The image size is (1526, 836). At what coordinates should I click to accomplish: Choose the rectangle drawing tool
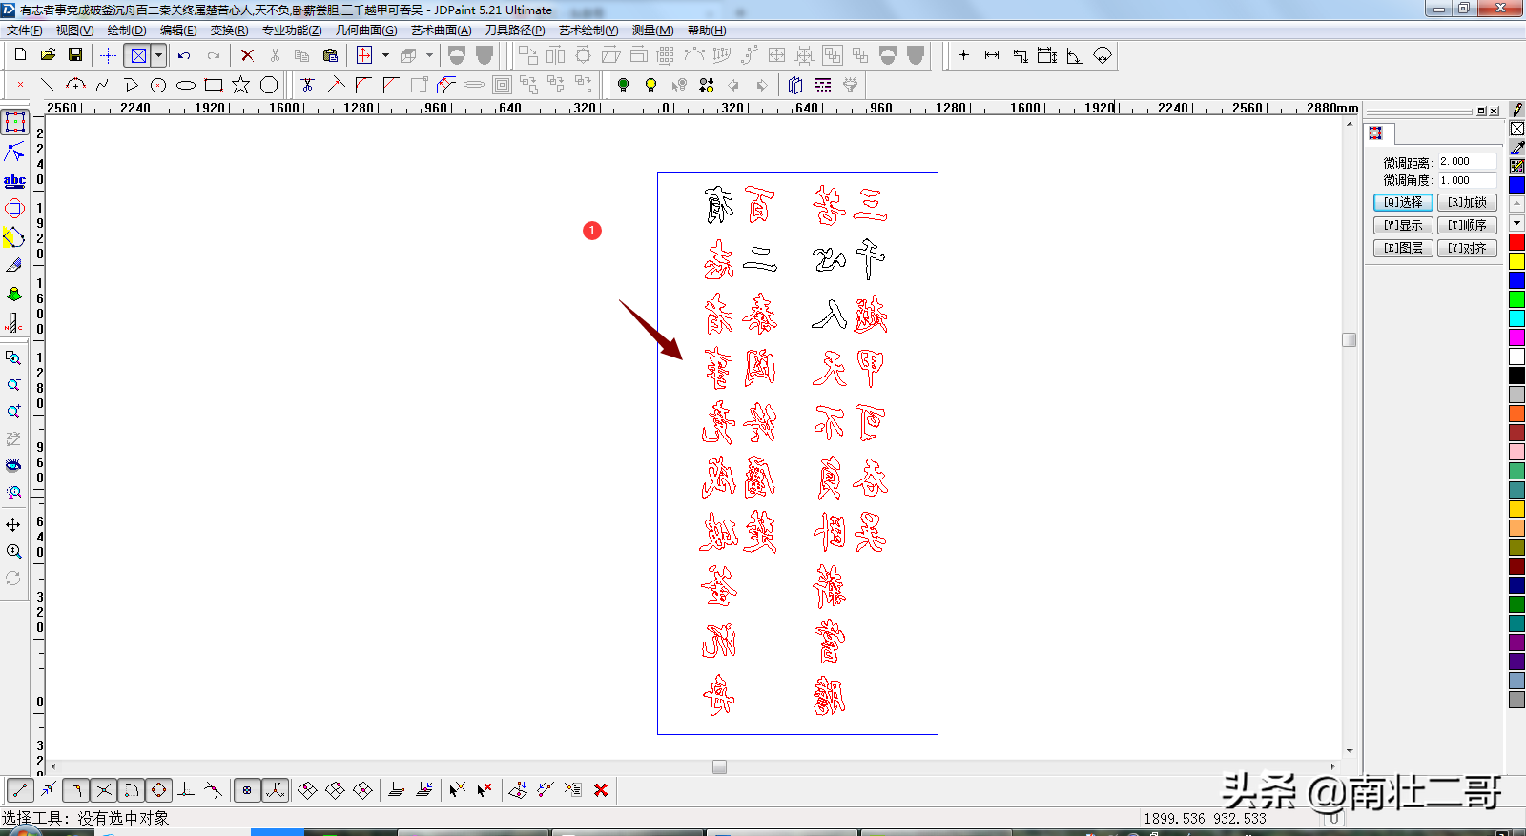214,85
